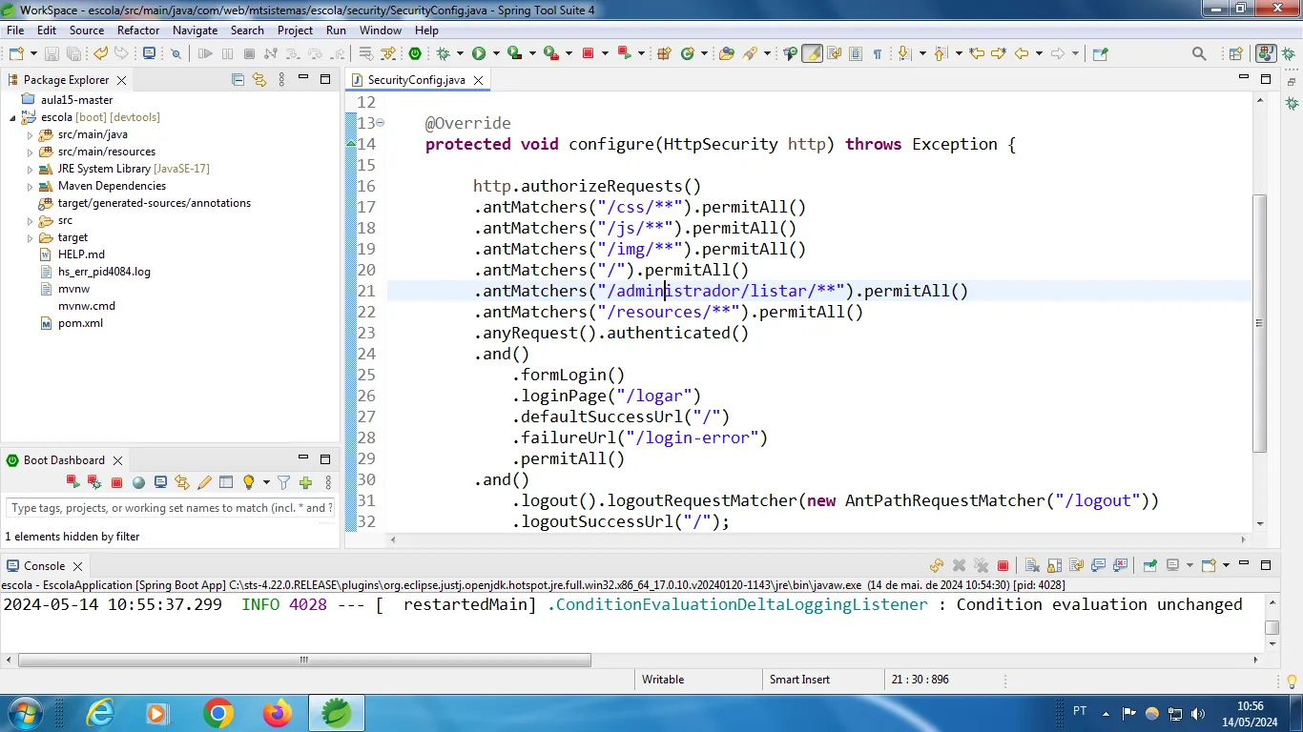Select the SecurityConfig.java editor tab
Image resolution: width=1303 pixels, height=732 pixels.
416,80
